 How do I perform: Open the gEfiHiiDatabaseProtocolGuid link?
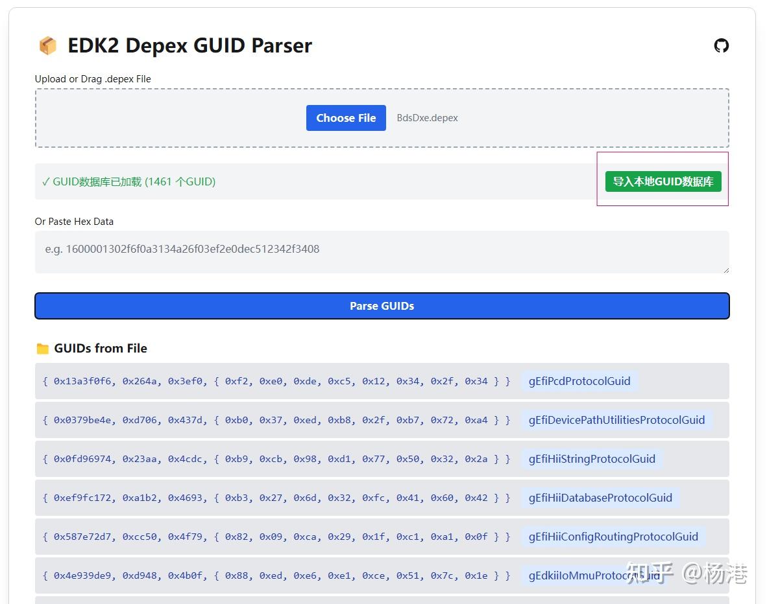coord(600,498)
